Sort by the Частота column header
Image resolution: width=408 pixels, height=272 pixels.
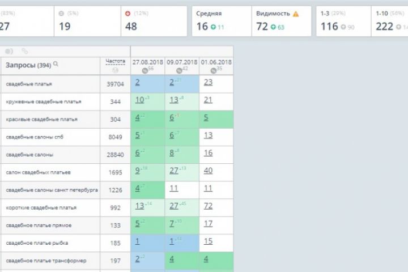(115, 61)
